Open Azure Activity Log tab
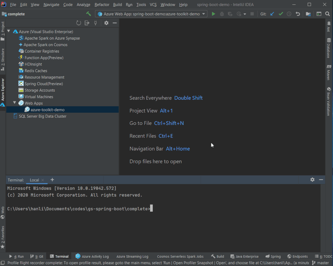 tap(92, 256)
